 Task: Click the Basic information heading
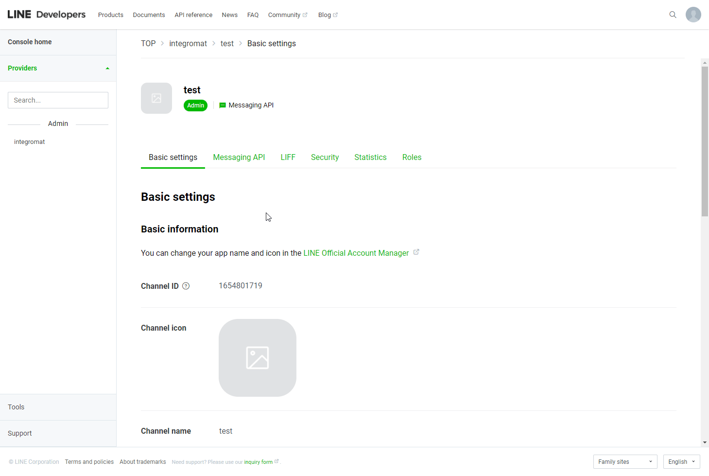point(180,229)
